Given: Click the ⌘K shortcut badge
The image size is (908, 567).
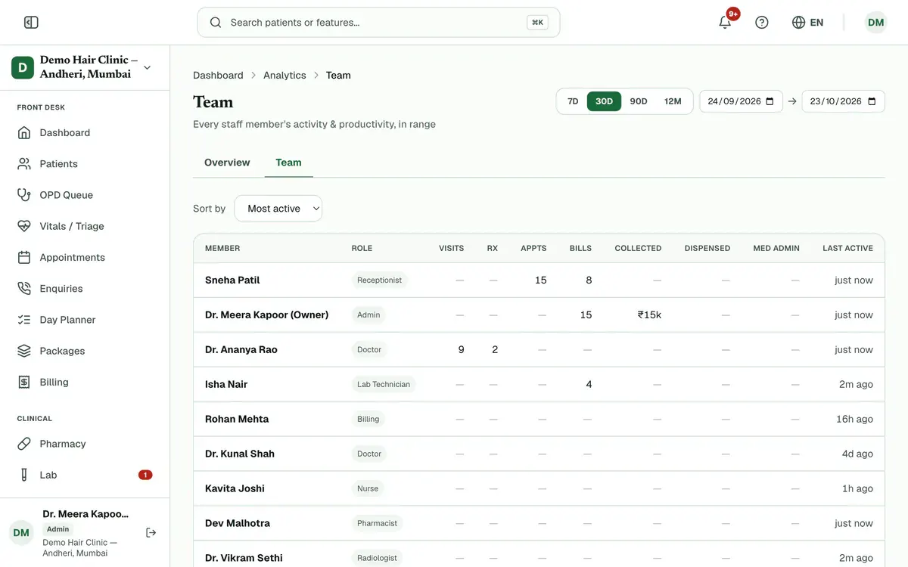Looking at the screenshot, I should tap(537, 23).
